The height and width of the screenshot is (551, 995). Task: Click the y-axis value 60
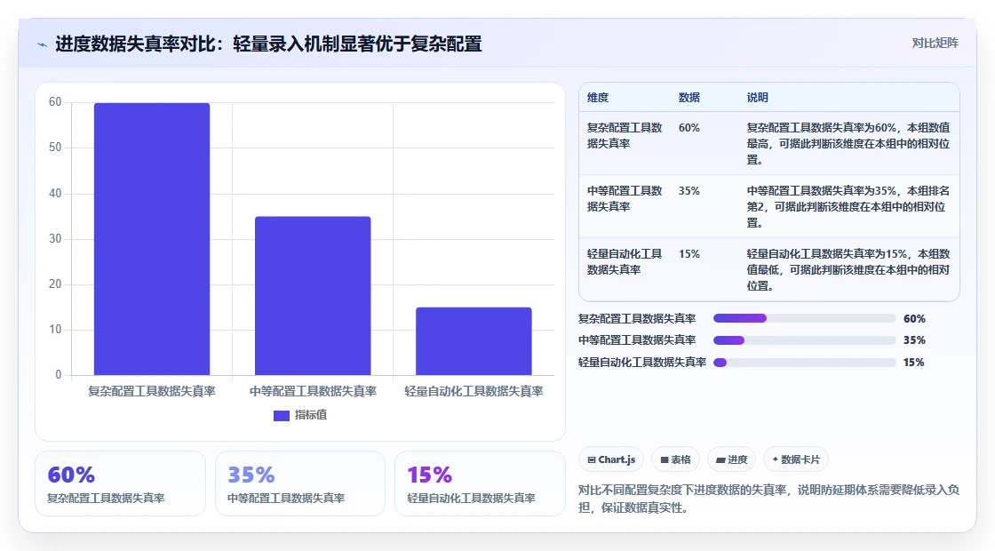pos(55,102)
